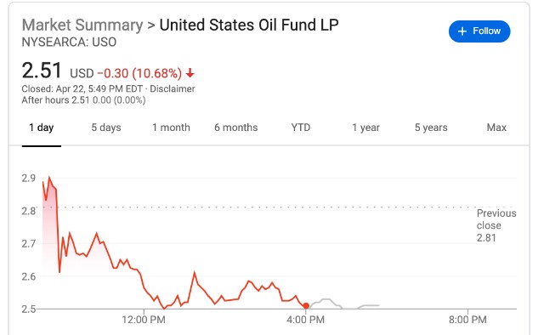Click the red down arrow icon
The image size is (544, 335).
[x=190, y=73]
